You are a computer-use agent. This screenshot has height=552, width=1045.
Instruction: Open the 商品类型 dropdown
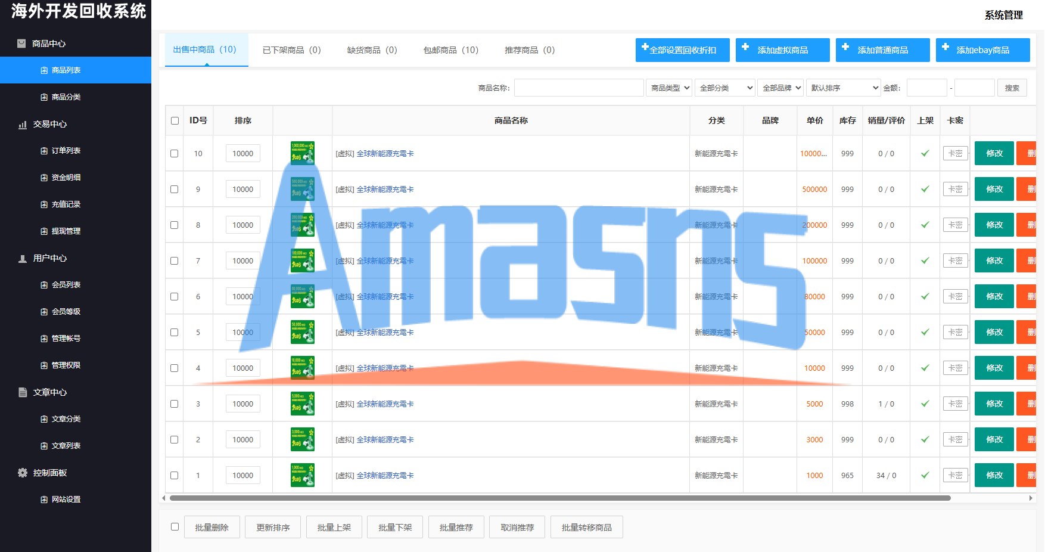click(669, 88)
